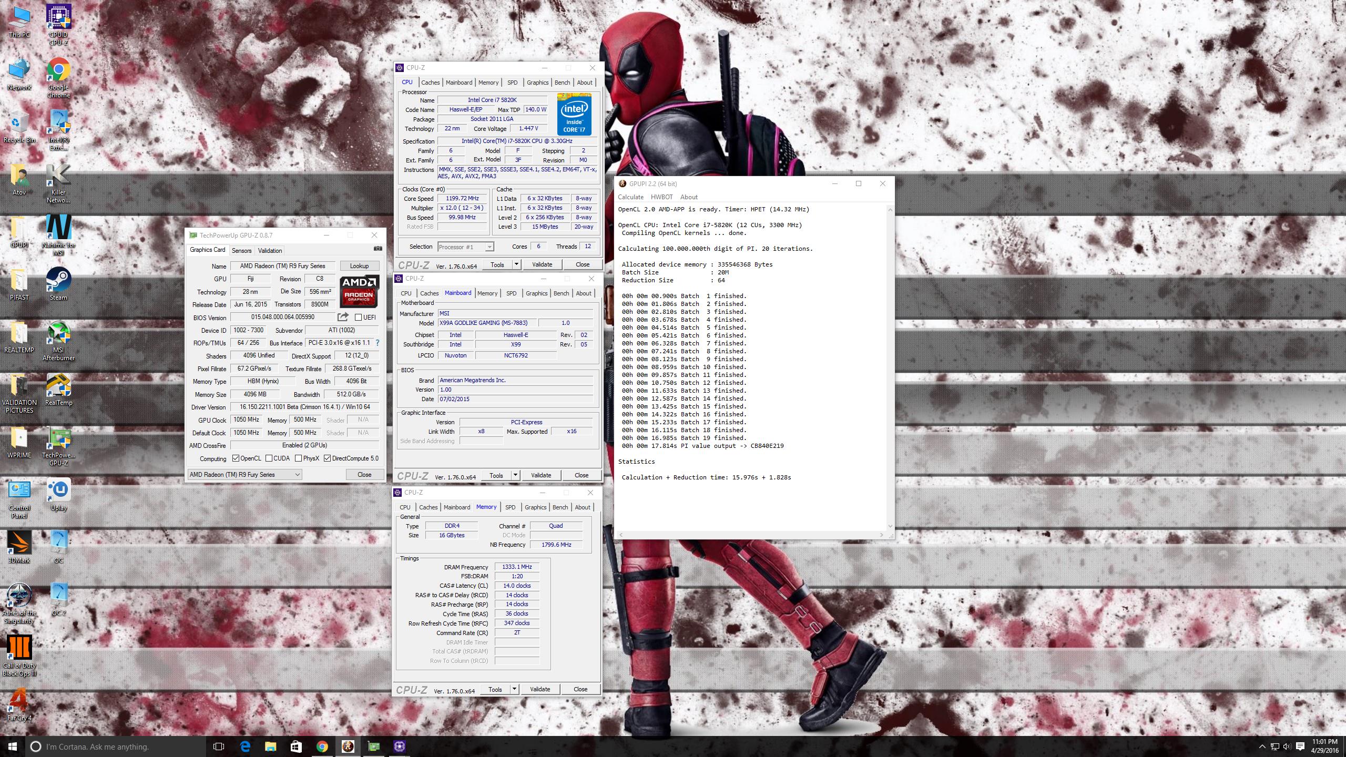This screenshot has height=757, width=1346.
Task: Open Microsoft Edge from the taskbar
Action: click(x=245, y=746)
